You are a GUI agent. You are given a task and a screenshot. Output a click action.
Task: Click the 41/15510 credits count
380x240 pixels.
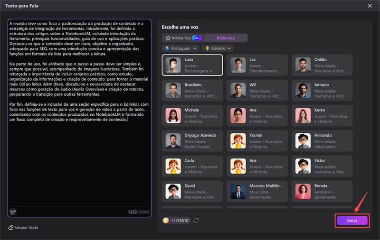tap(180, 221)
